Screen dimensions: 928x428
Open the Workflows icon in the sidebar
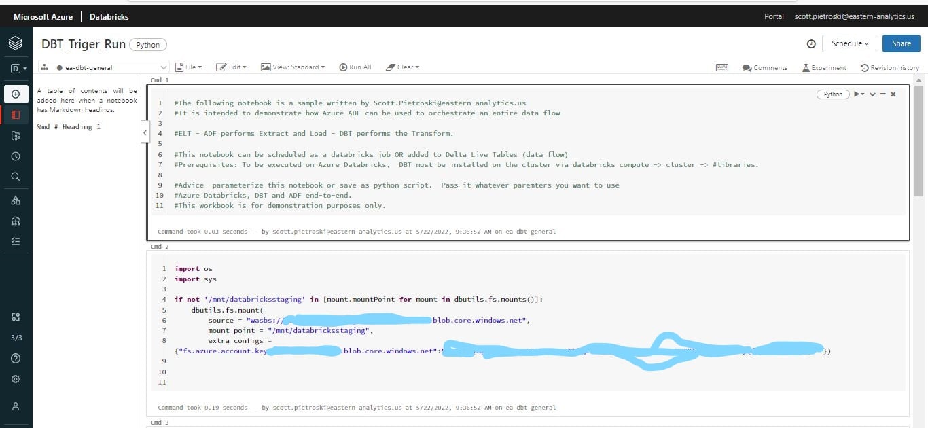tap(16, 241)
